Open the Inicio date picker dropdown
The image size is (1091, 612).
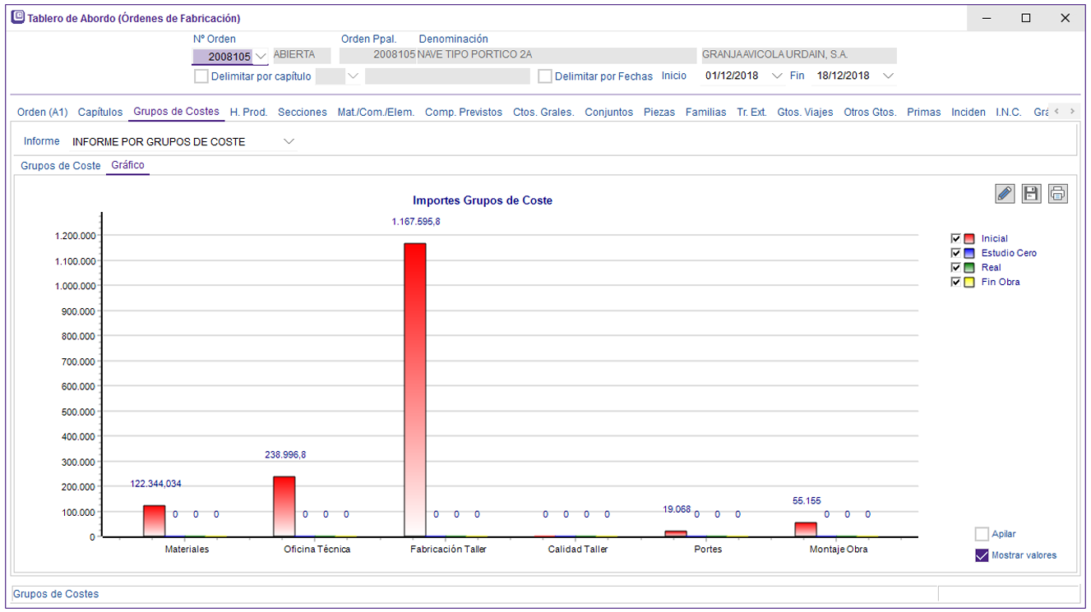(777, 76)
